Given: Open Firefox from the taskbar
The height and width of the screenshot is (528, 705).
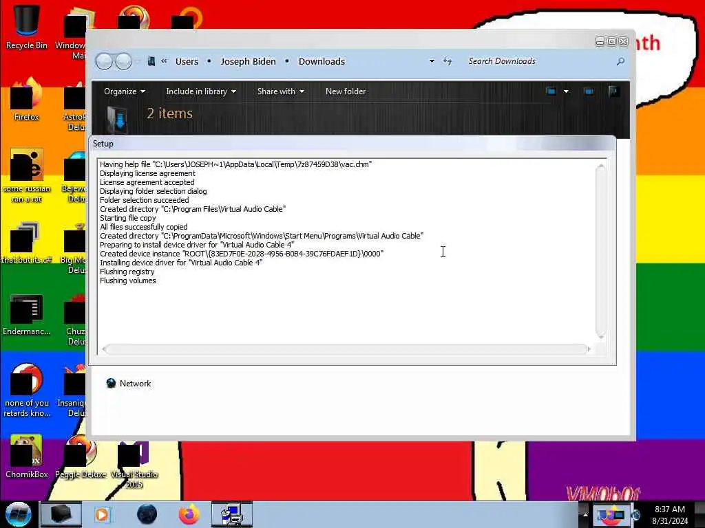Looking at the screenshot, I should 189,514.
